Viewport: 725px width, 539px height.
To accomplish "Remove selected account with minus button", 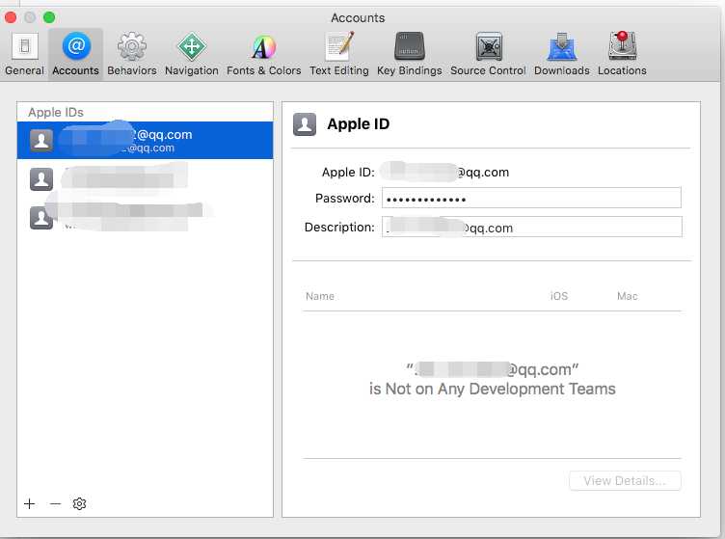I will point(55,503).
